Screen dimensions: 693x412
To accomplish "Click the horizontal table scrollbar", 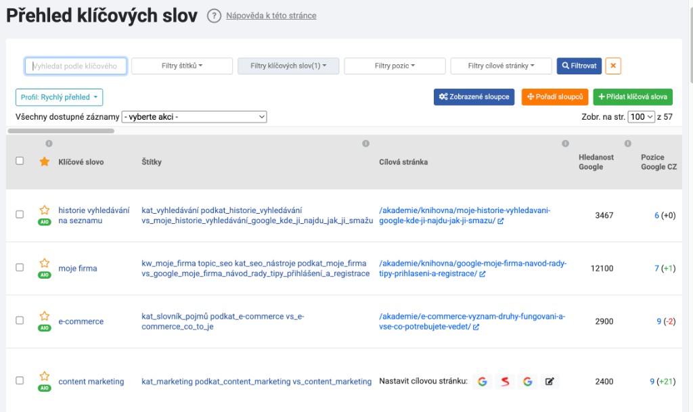I will pyautogui.click(x=61, y=131).
